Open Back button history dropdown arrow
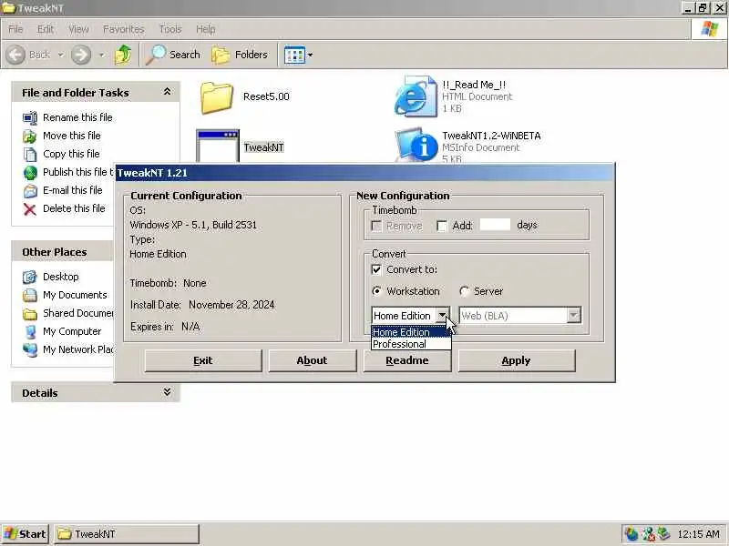729x546 pixels. 61,55
